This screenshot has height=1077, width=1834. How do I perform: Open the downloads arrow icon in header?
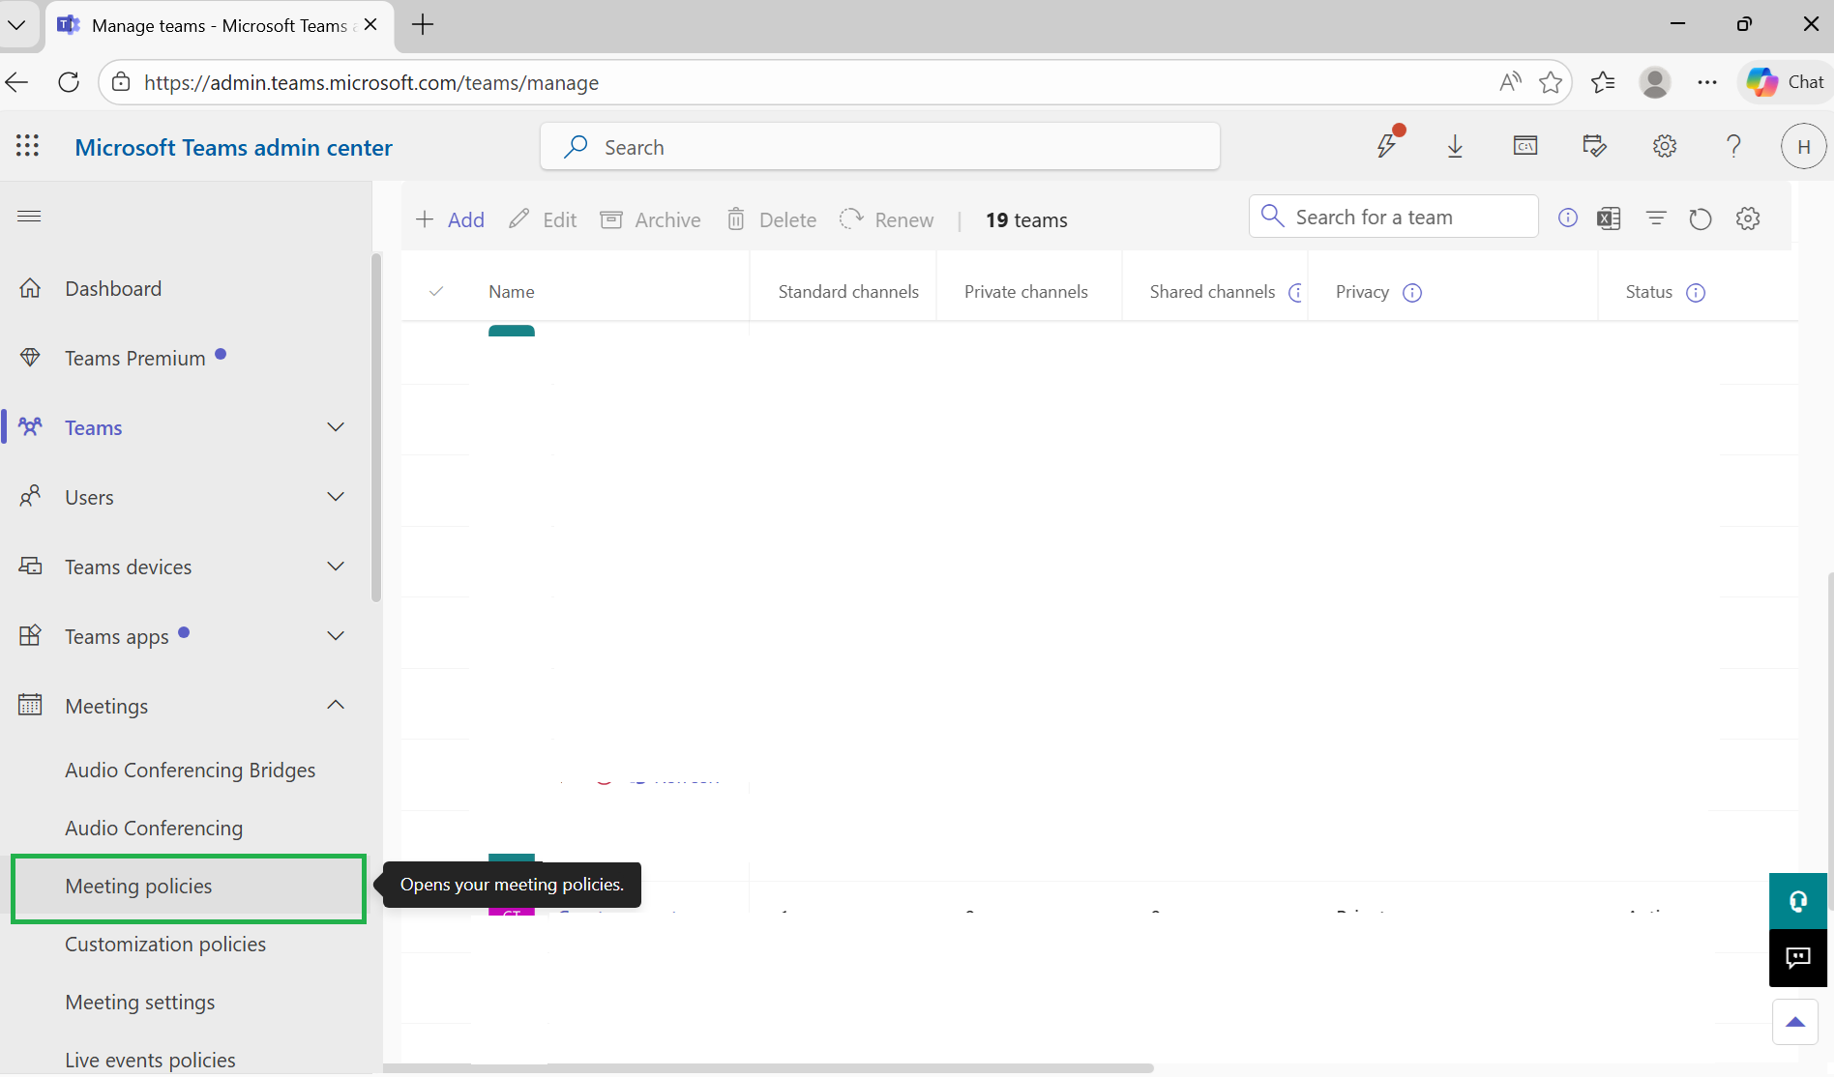point(1455,146)
